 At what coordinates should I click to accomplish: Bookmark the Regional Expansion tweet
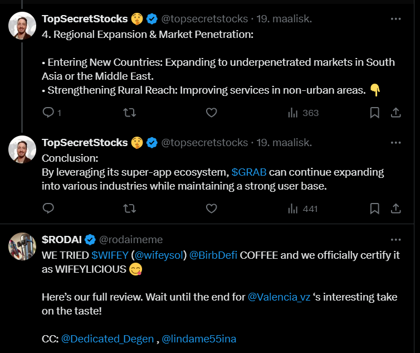[x=375, y=113]
